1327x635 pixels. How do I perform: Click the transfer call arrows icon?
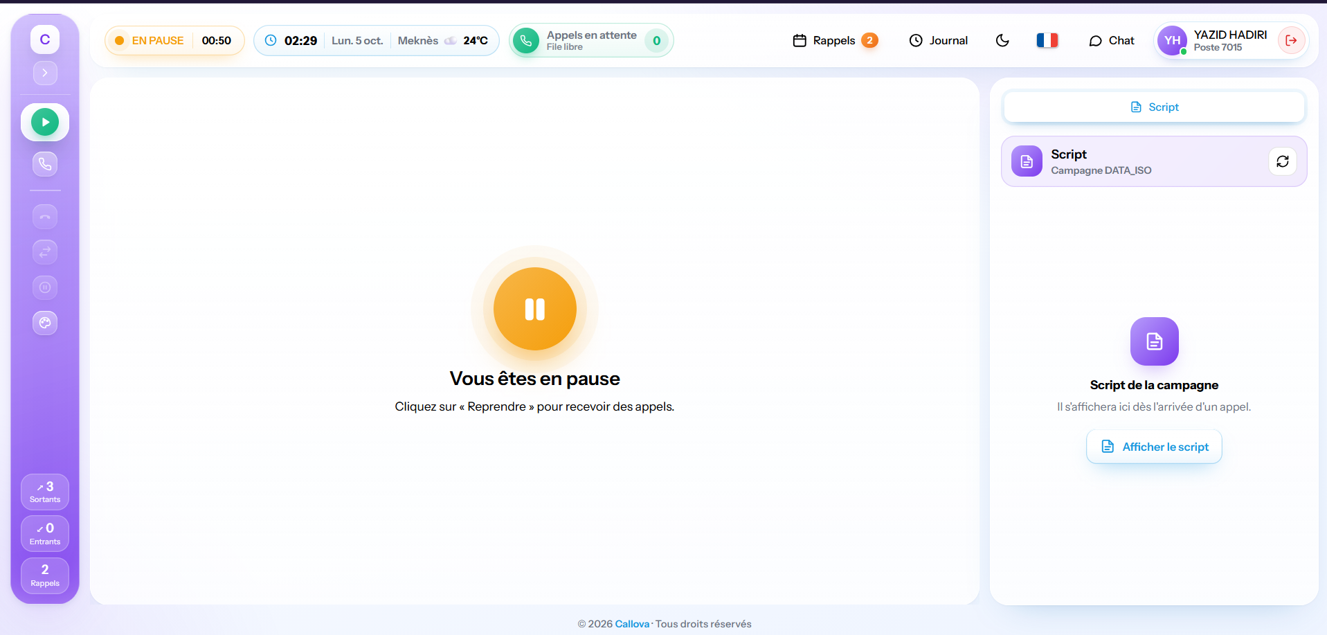pos(45,252)
